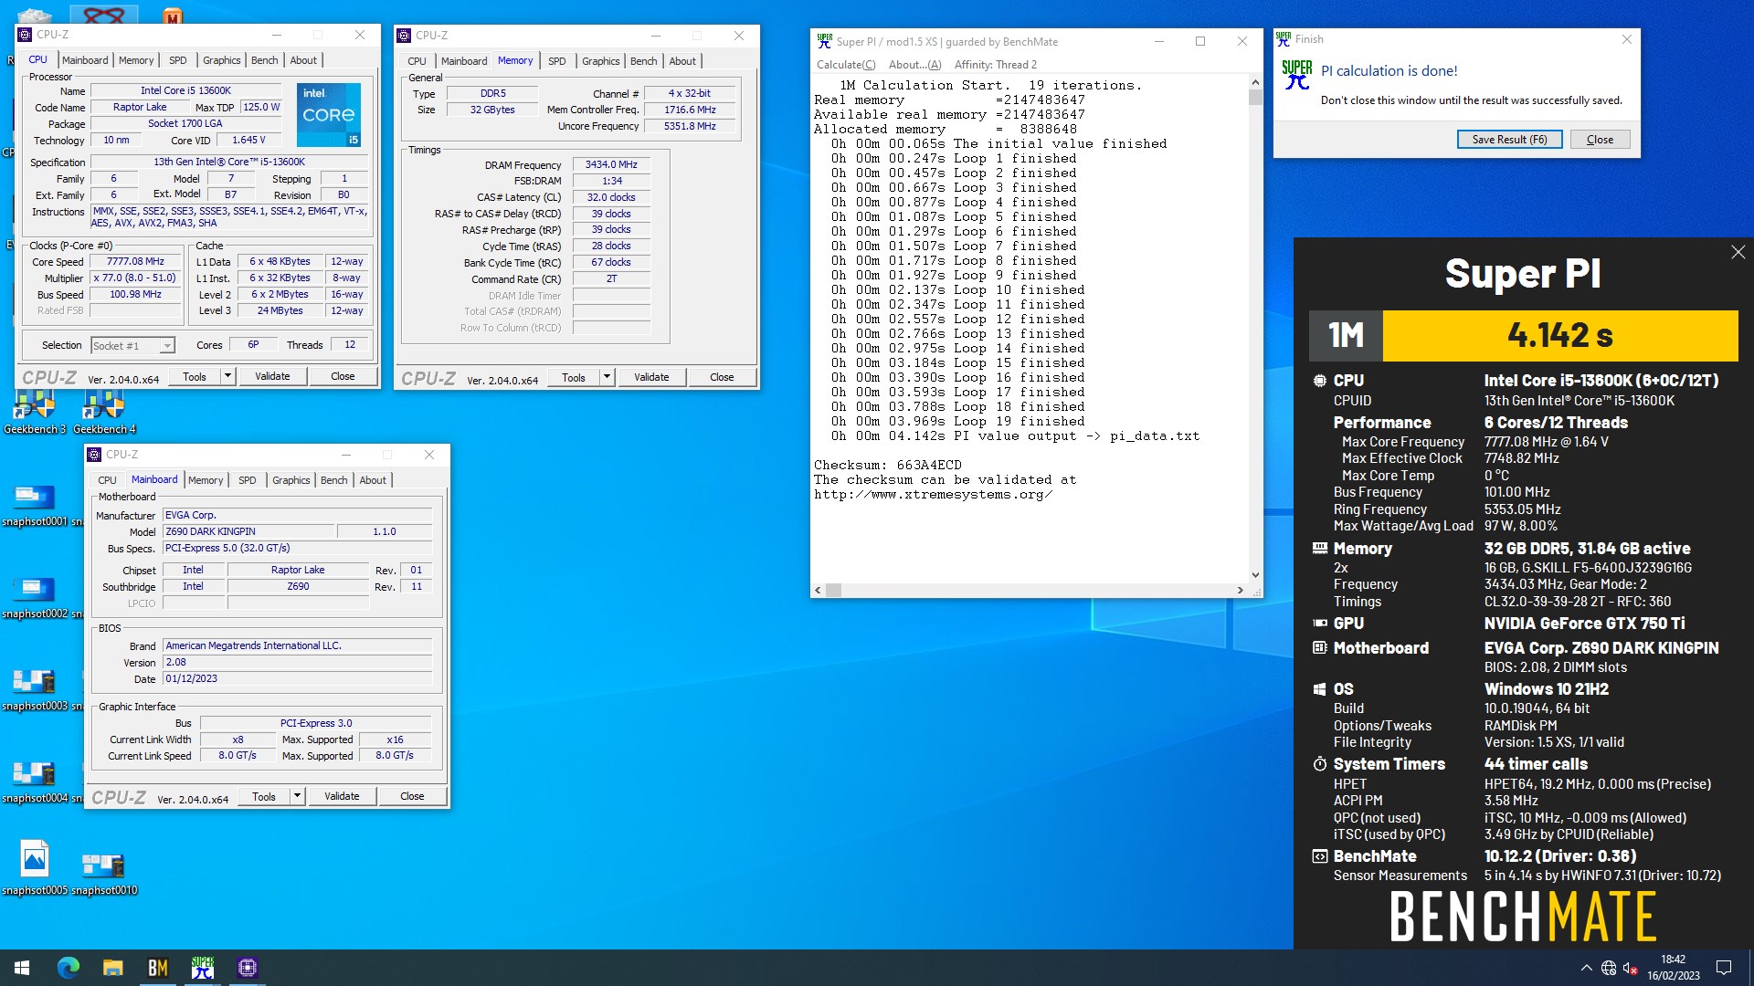
Task: Click the http://www.xtremesystems.org/ text
Action: point(933,495)
